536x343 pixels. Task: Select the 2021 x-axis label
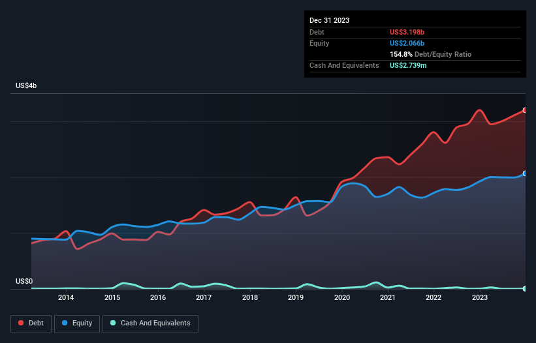pyautogui.click(x=388, y=297)
